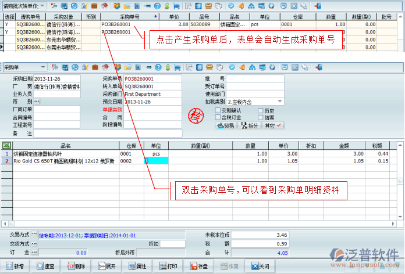Click the 金额 column header in the detail grid

(344, 146)
